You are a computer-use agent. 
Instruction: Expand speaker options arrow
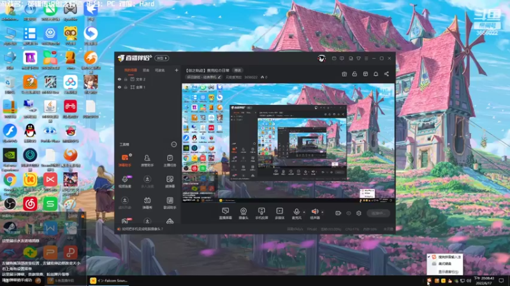(x=323, y=212)
